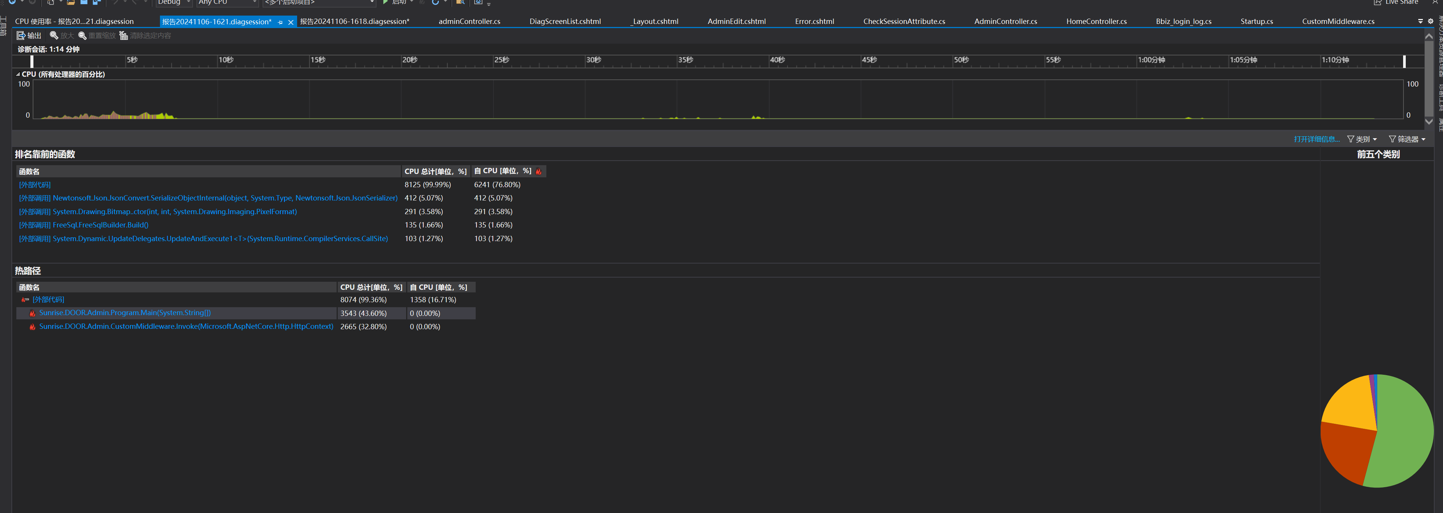Click the right timeline selection handle
1443x513 pixels.
1404,62
